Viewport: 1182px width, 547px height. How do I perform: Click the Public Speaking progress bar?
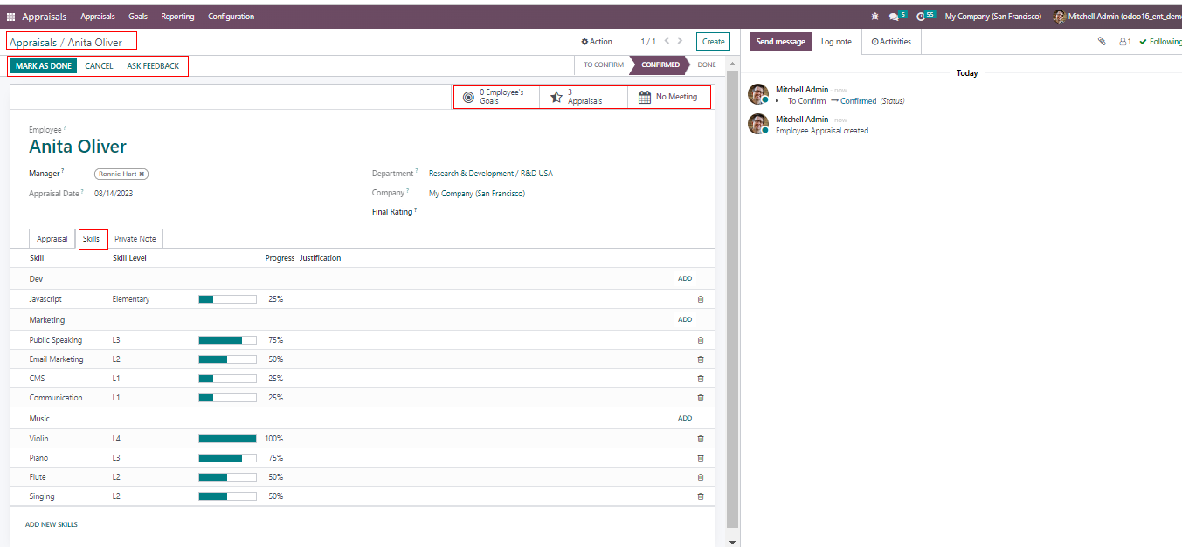pyautogui.click(x=227, y=340)
